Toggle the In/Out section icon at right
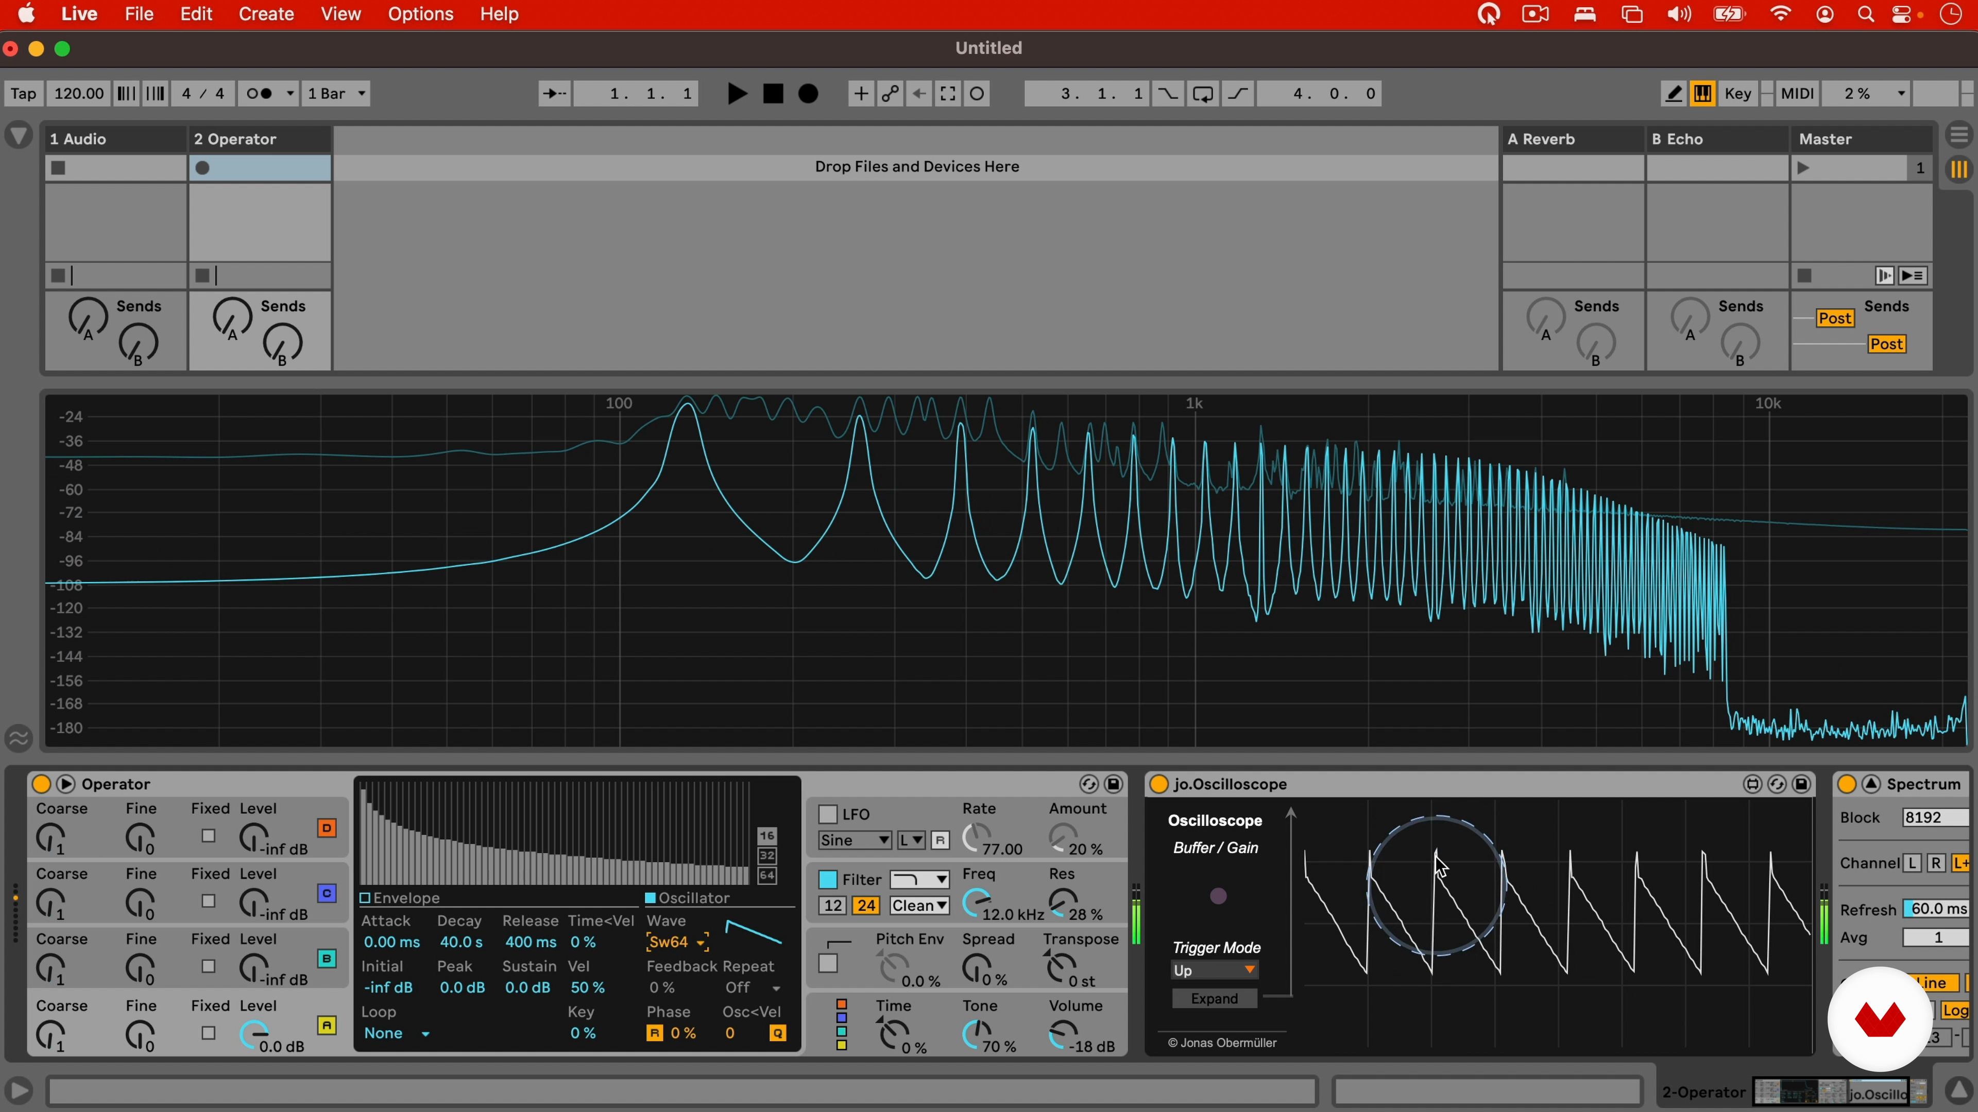This screenshot has height=1112, width=1978. point(1959,135)
